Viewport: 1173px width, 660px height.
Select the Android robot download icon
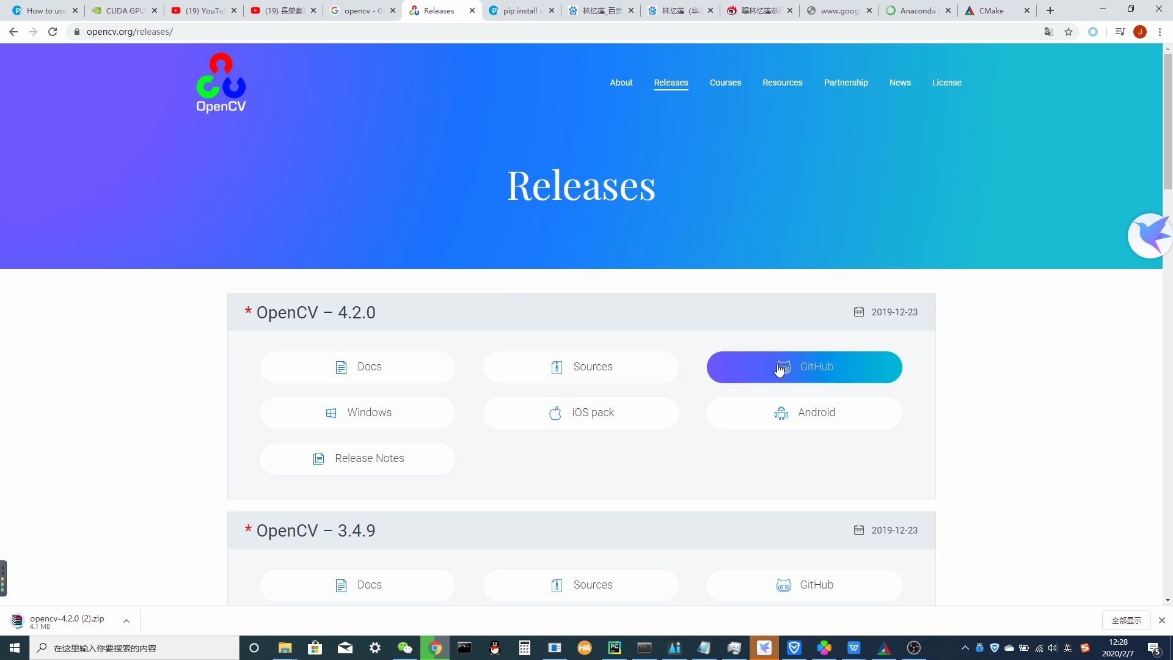[781, 413]
